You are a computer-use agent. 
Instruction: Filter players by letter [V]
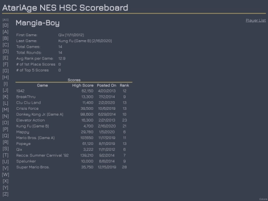pos(5,168)
